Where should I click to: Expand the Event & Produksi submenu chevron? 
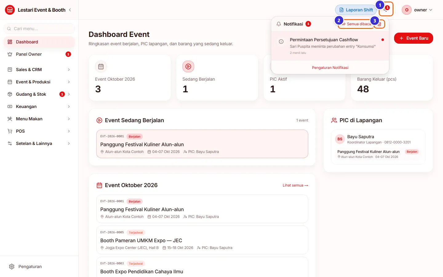pyautogui.click(x=69, y=82)
